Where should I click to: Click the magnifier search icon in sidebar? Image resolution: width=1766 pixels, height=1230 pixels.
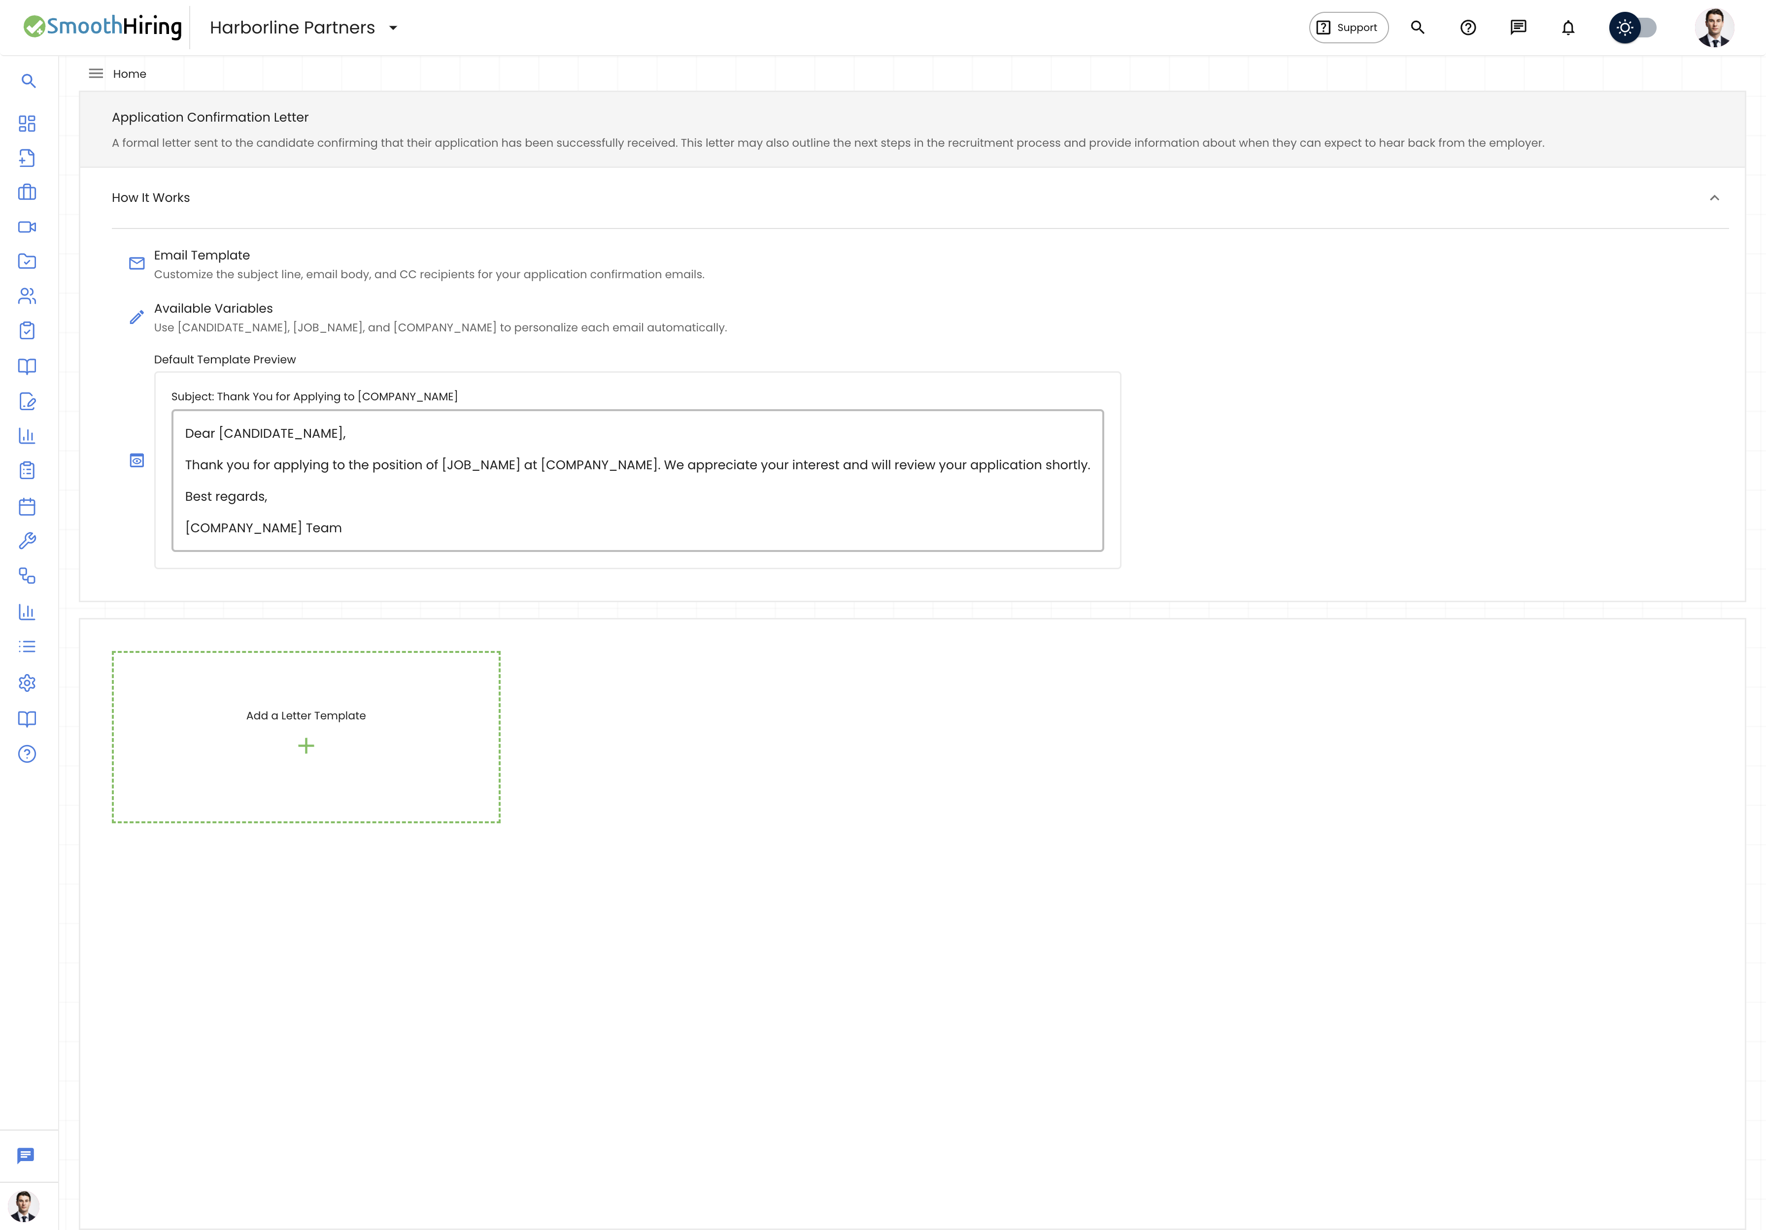[x=29, y=81]
